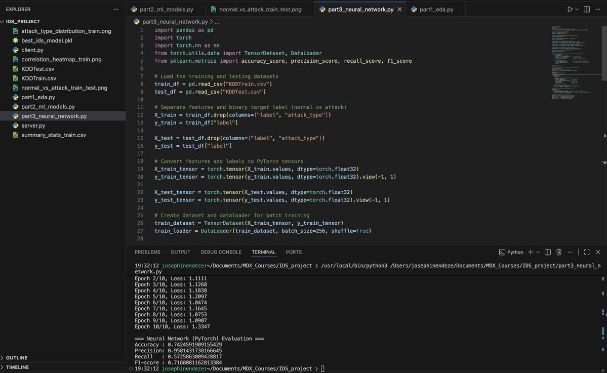Viewport: 607px width, 373px height.
Task: Click the breadcrumb ellipsis symbol
Action: coord(217,22)
